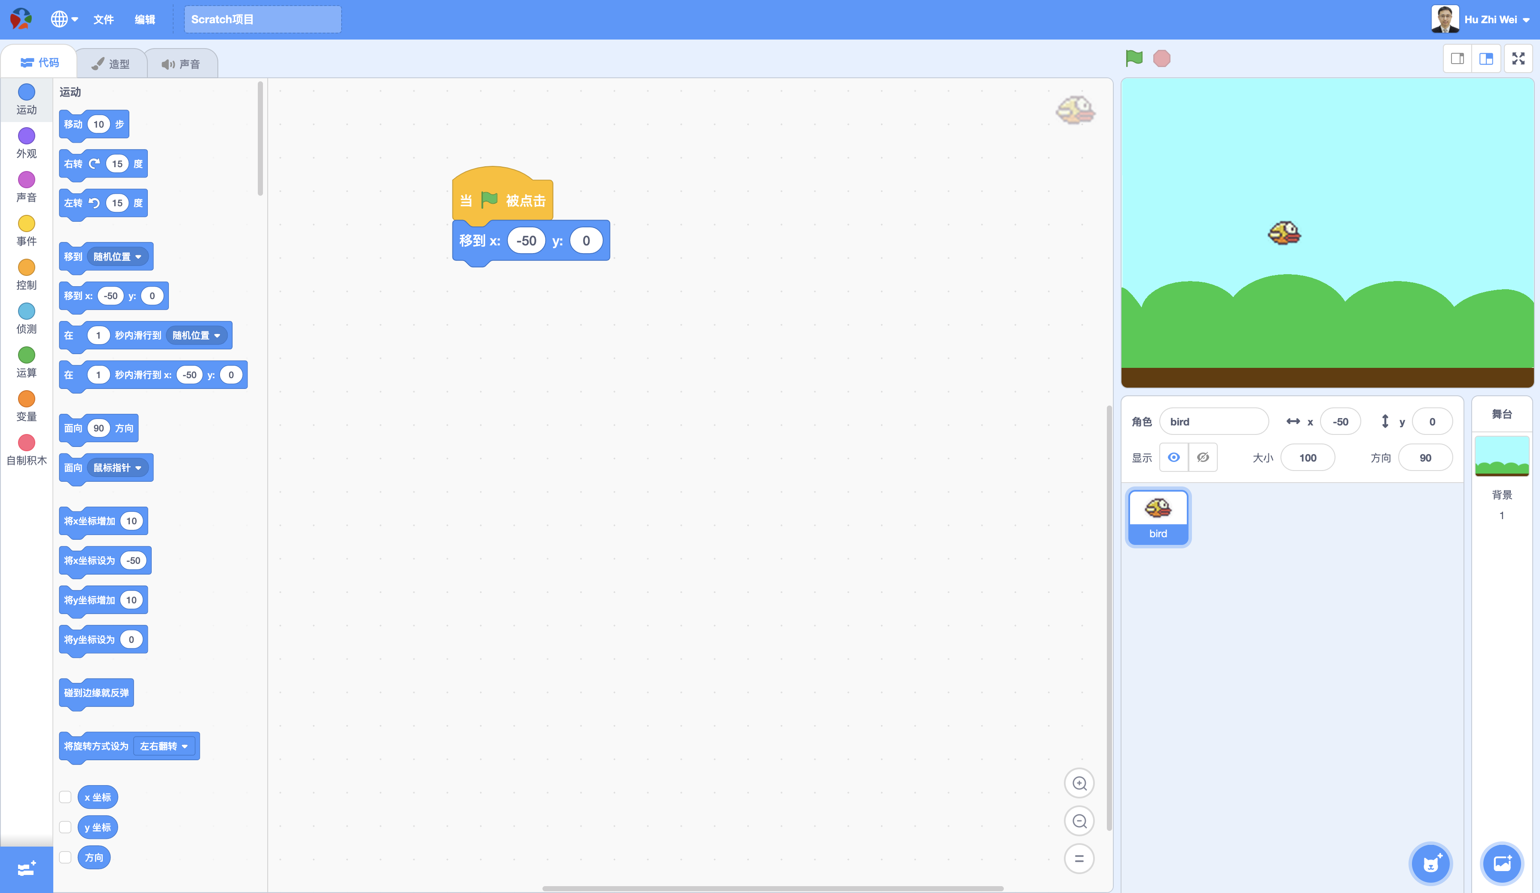Switch to the 代码 tab
The height and width of the screenshot is (893, 1540).
[39, 62]
